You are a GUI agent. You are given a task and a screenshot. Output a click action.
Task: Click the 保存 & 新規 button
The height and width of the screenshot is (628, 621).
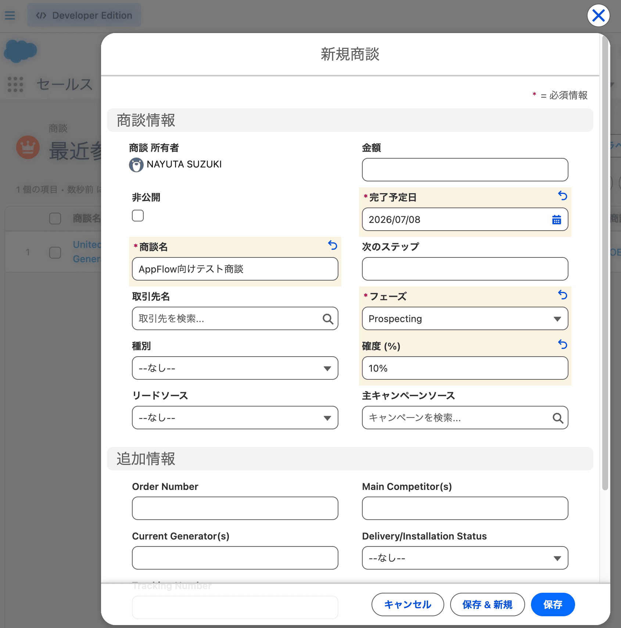click(x=487, y=604)
